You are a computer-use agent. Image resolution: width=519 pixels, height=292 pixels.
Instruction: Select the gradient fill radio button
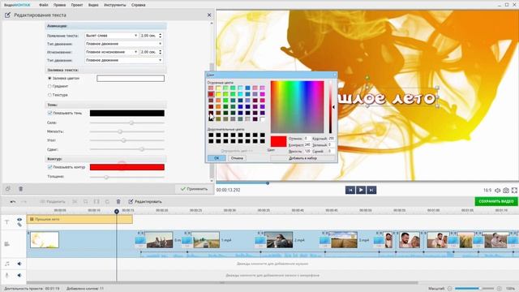click(x=49, y=87)
